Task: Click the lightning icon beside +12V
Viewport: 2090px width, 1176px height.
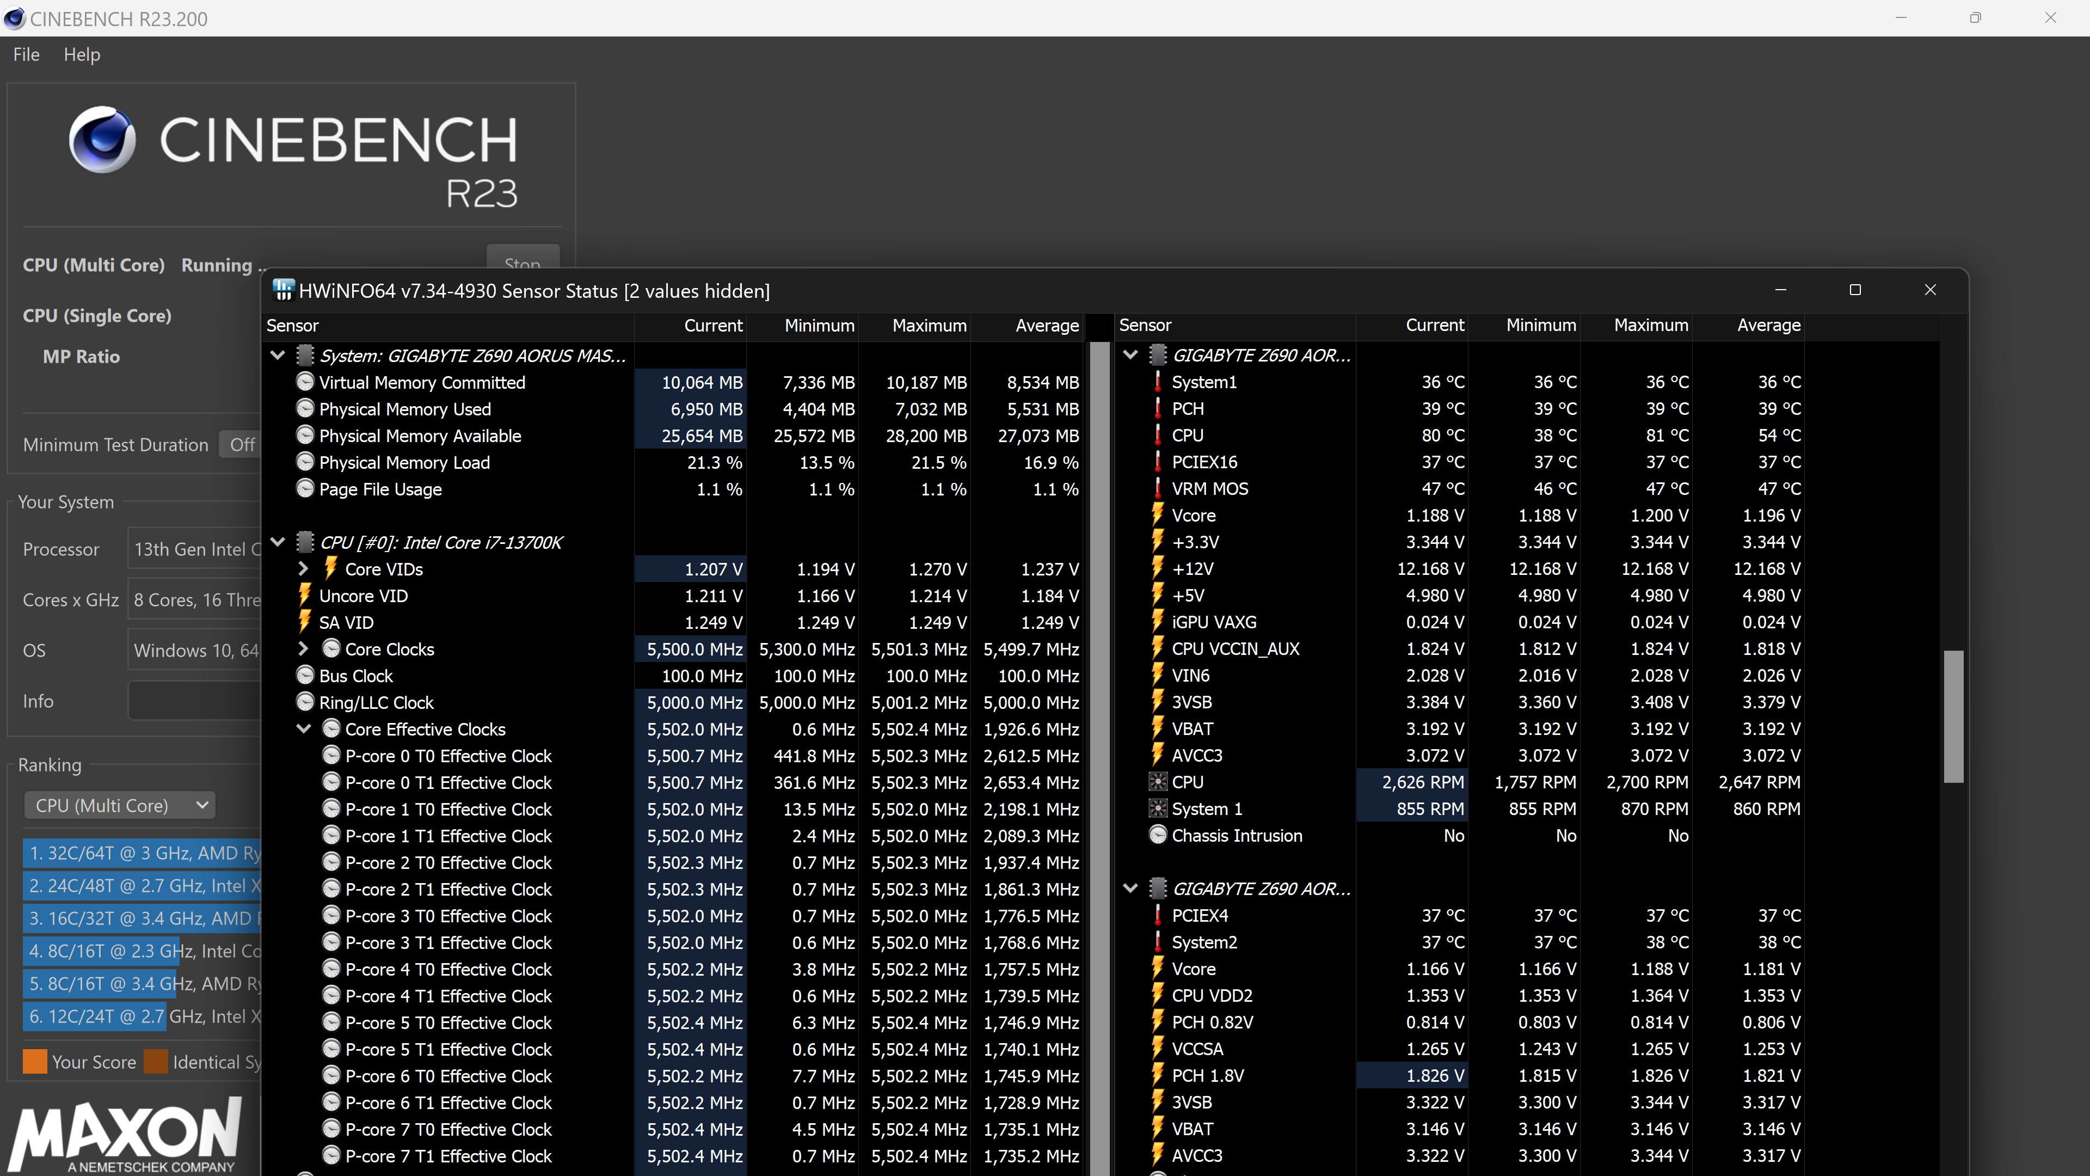Action: [1158, 568]
